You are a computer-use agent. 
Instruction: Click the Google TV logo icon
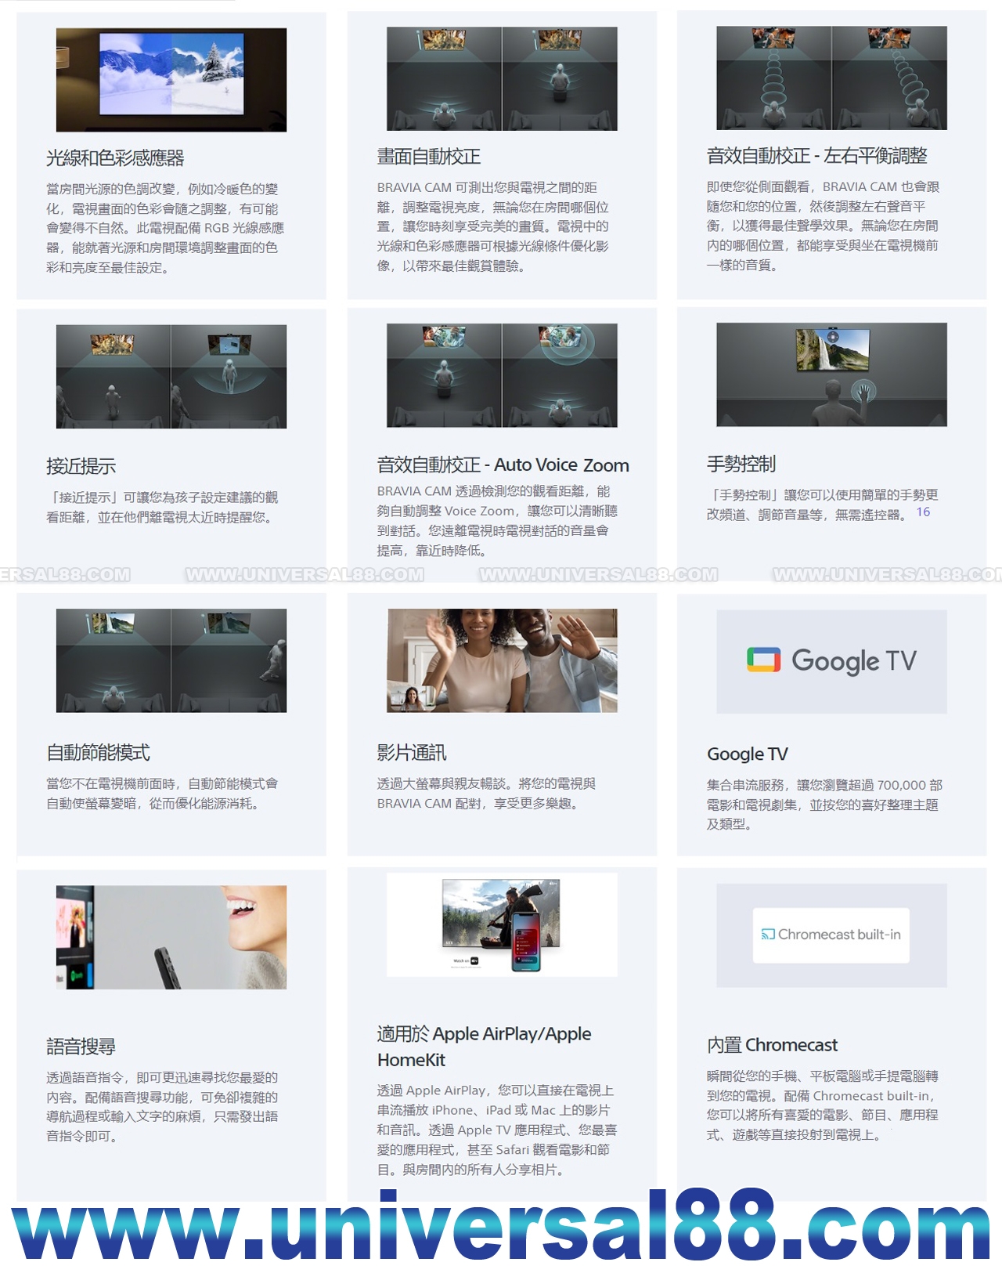click(763, 660)
